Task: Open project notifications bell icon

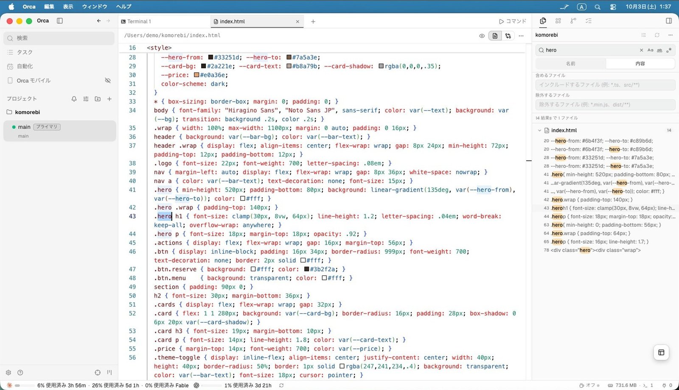Action: pyautogui.click(x=74, y=99)
